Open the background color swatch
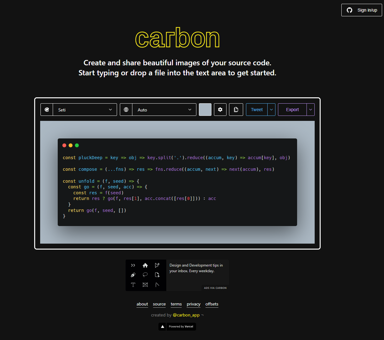384x340 pixels. (x=205, y=110)
